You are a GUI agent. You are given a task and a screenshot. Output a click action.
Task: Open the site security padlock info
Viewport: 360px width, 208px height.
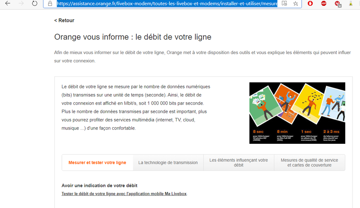coord(49,4)
